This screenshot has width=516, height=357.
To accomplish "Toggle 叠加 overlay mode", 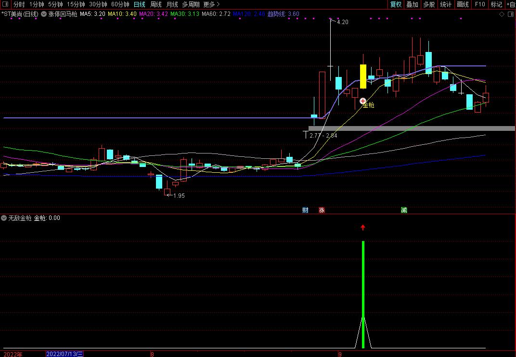I will pyautogui.click(x=412, y=4).
